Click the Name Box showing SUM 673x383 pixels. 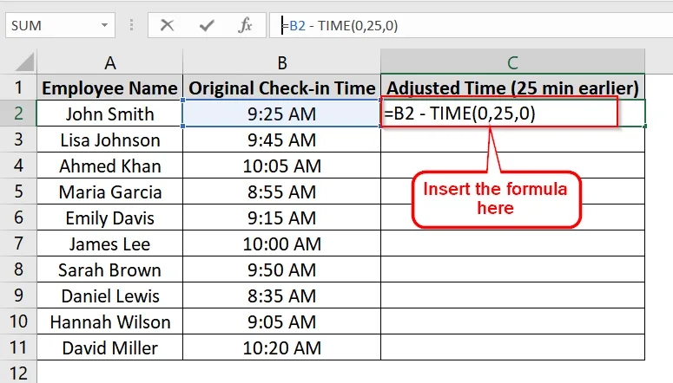click(60, 25)
